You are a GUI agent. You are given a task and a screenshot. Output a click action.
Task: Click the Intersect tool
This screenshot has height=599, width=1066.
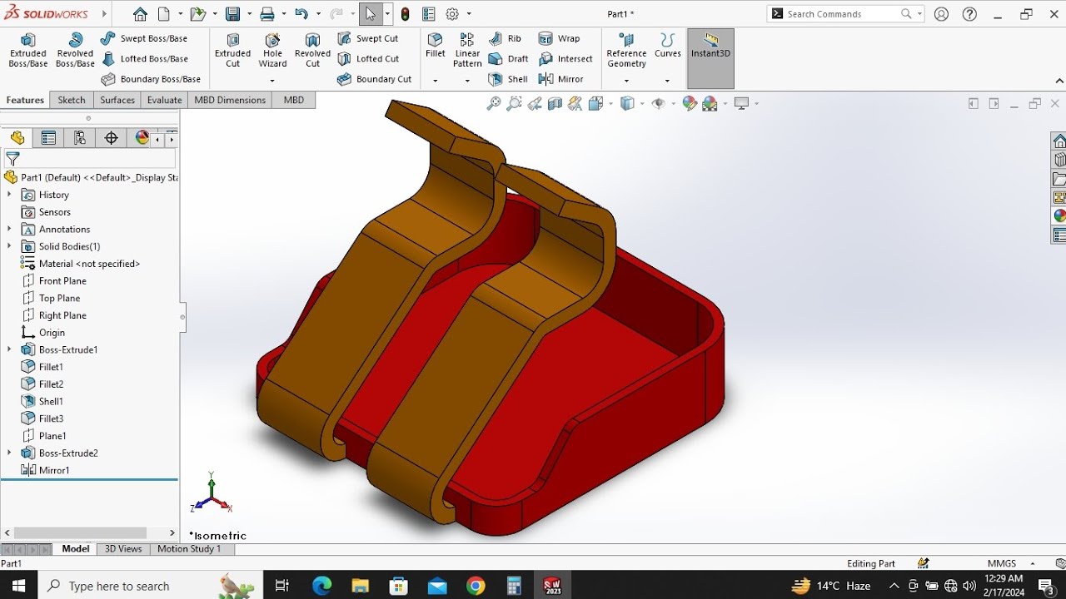[x=566, y=59]
